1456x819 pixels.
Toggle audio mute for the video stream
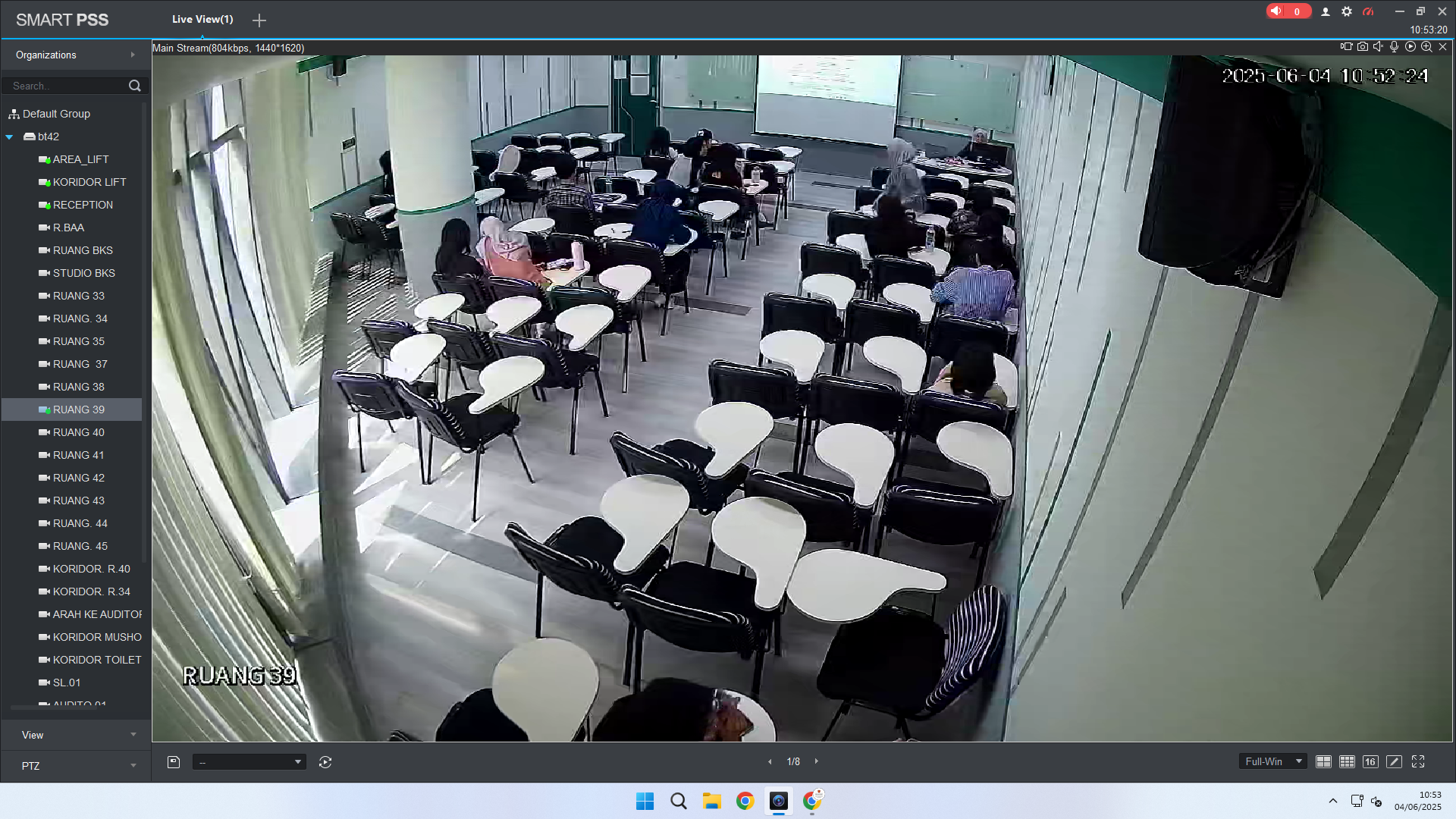(1379, 46)
